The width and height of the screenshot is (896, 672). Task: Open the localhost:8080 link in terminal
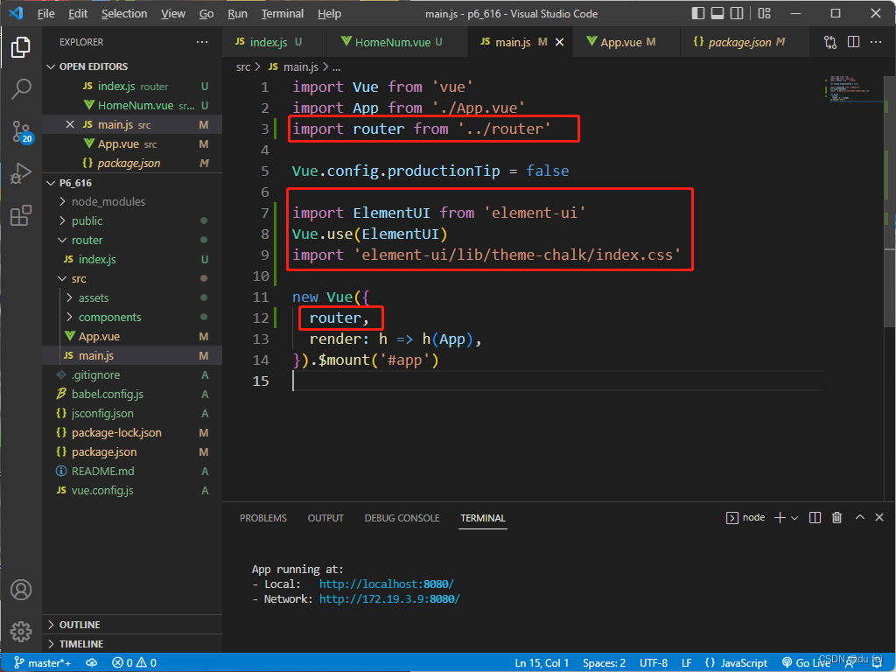coord(386,584)
